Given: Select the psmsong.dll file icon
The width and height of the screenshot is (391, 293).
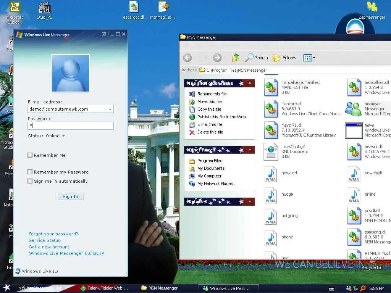Looking at the screenshot, I should click(x=354, y=237).
